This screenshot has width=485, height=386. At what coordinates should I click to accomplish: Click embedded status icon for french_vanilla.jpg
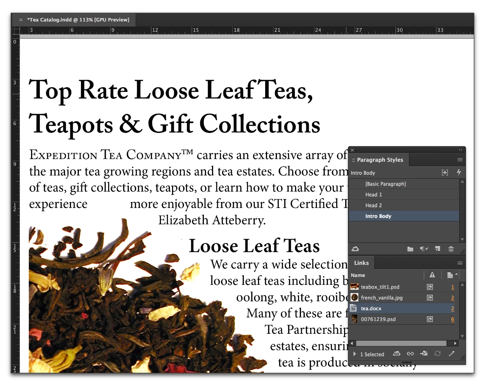(x=430, y=298)
